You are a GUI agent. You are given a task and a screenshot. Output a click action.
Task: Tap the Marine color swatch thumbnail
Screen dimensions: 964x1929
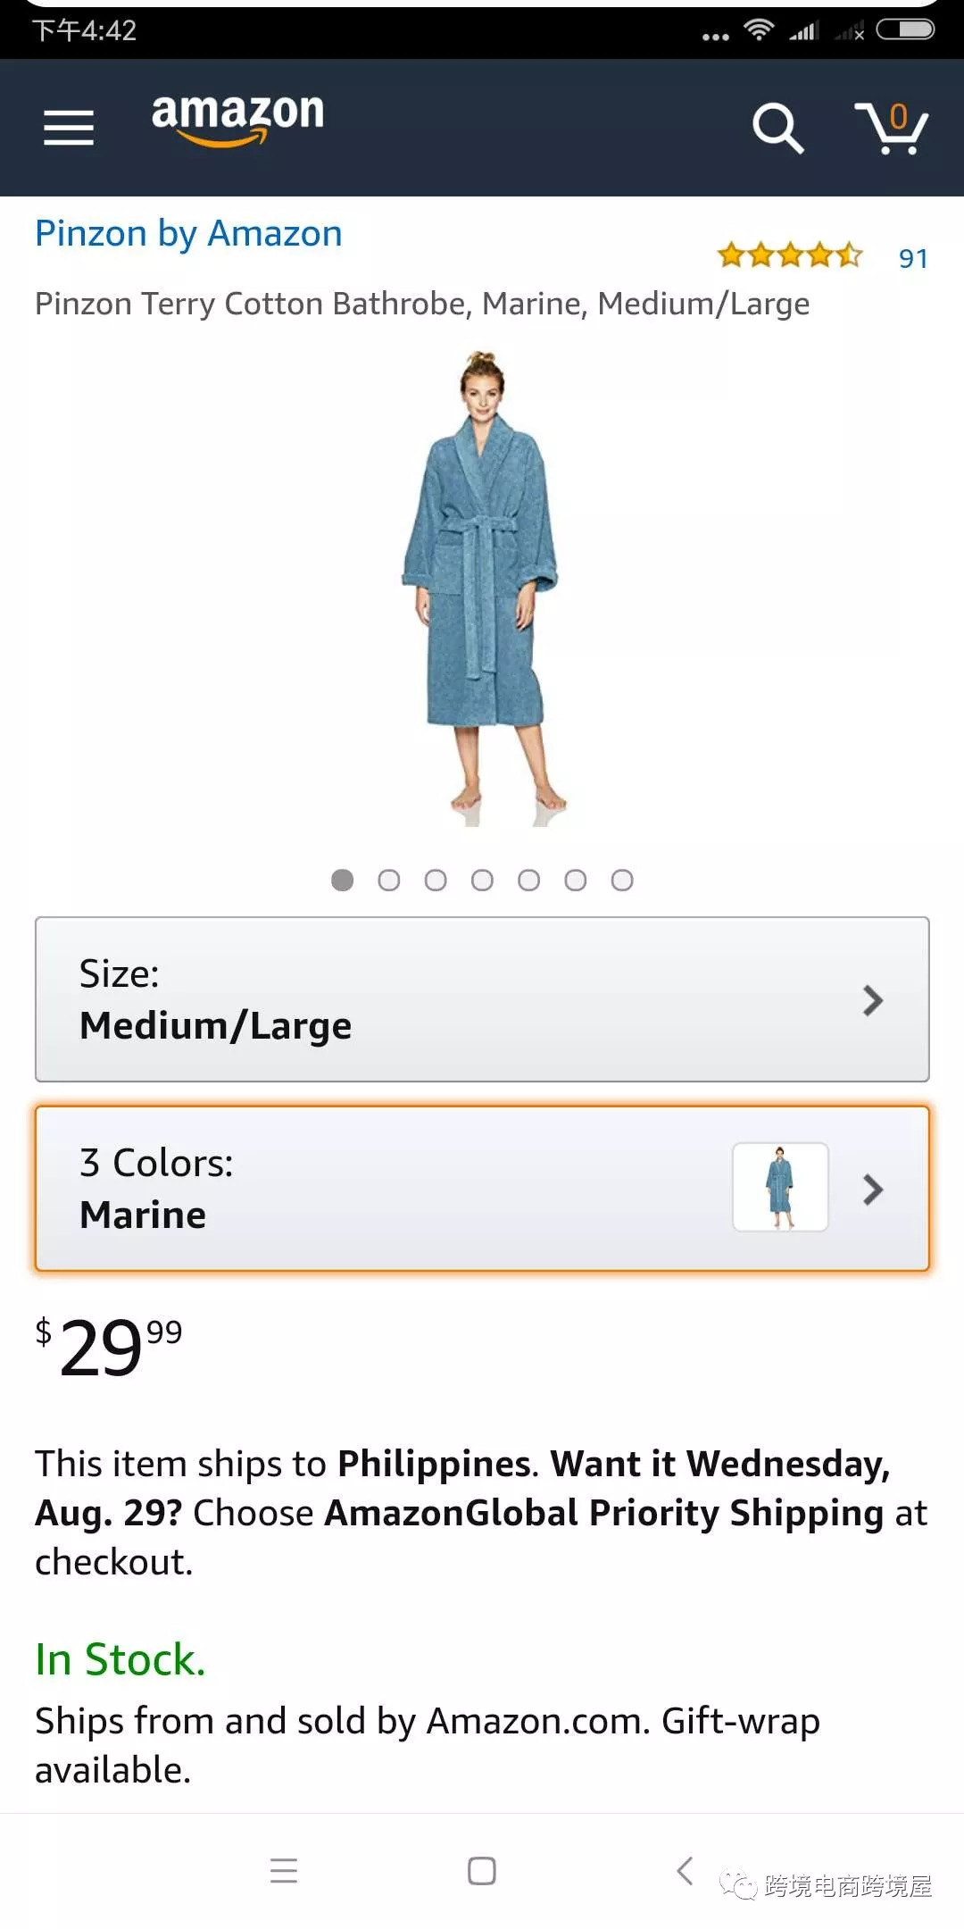tap(780, 1188)
